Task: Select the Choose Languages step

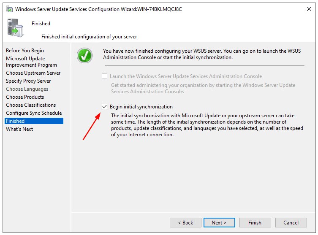Action: tap(27, 89)
